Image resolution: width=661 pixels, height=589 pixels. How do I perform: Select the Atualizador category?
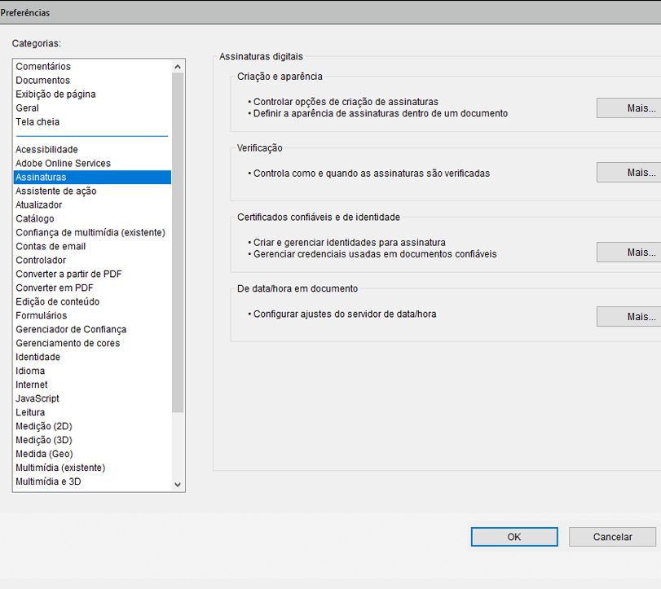[37, 204]
